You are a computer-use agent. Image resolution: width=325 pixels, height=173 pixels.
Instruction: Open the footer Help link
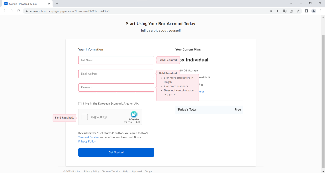click(x=126, y=171)
